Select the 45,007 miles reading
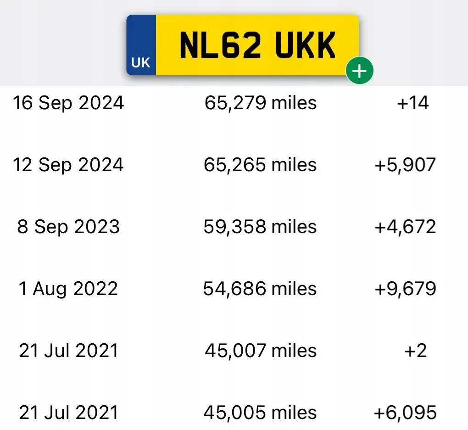This screenshot has width=468, height=430. pos(261,350)
